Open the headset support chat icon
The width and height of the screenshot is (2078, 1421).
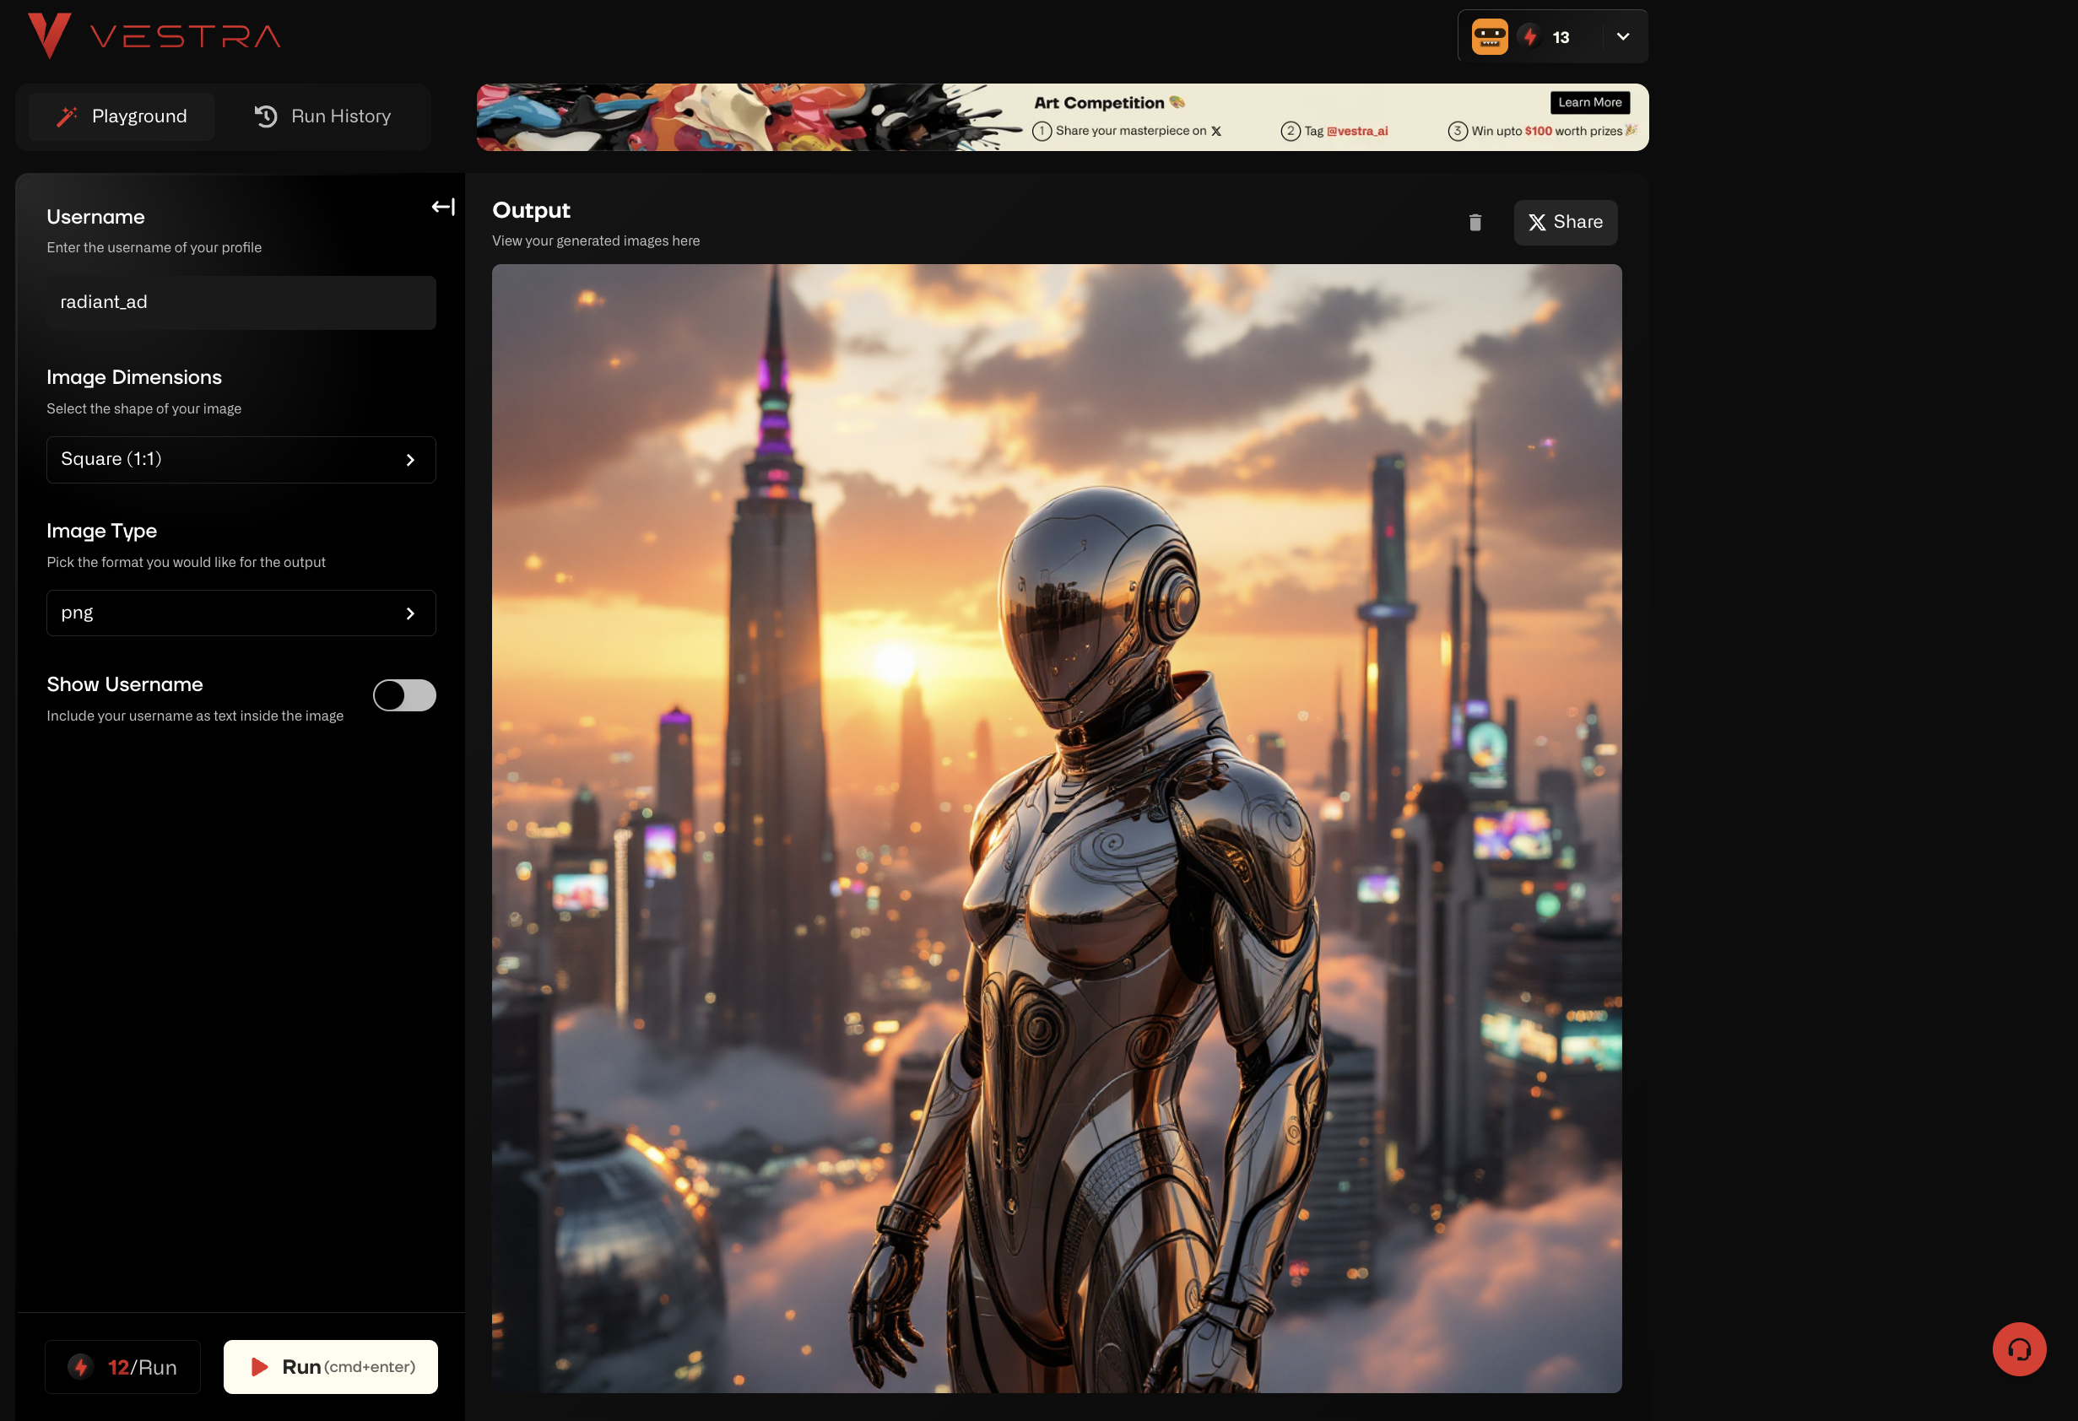point(2019,1348)
